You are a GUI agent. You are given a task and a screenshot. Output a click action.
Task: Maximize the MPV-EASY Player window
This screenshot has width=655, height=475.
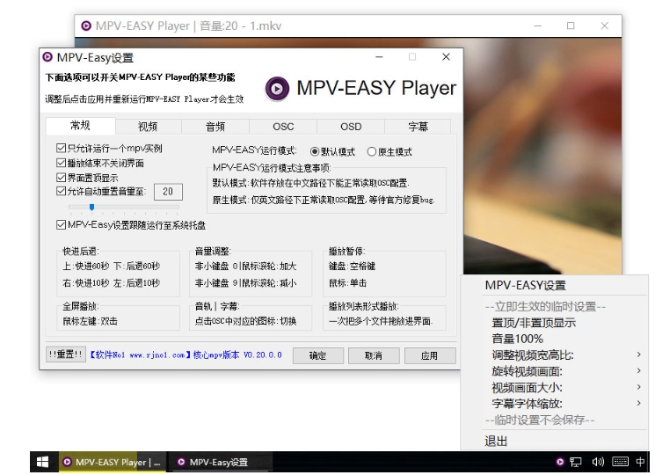click(x=571, y=26)
